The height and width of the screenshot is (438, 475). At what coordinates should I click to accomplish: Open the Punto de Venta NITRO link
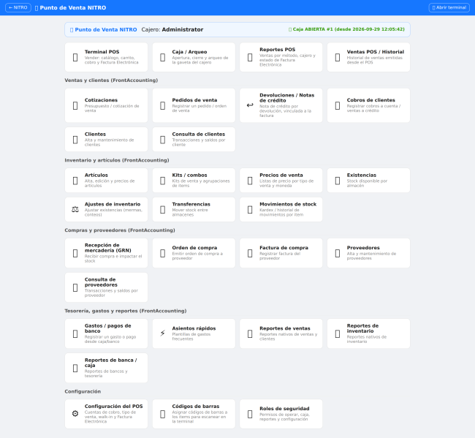(x=103, y=30)
